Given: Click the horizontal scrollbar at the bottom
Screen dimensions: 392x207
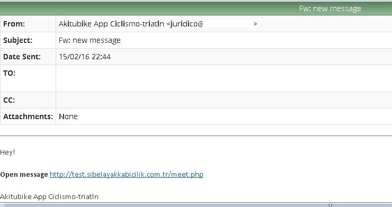Looking at the screenshot, I should click(196, 205).
